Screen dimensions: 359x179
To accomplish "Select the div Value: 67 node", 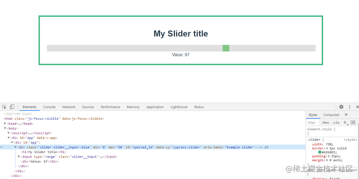I will (x=40, y=161).
